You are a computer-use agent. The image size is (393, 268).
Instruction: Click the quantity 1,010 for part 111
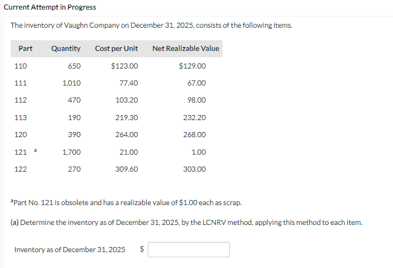click(x=71, y=83)
